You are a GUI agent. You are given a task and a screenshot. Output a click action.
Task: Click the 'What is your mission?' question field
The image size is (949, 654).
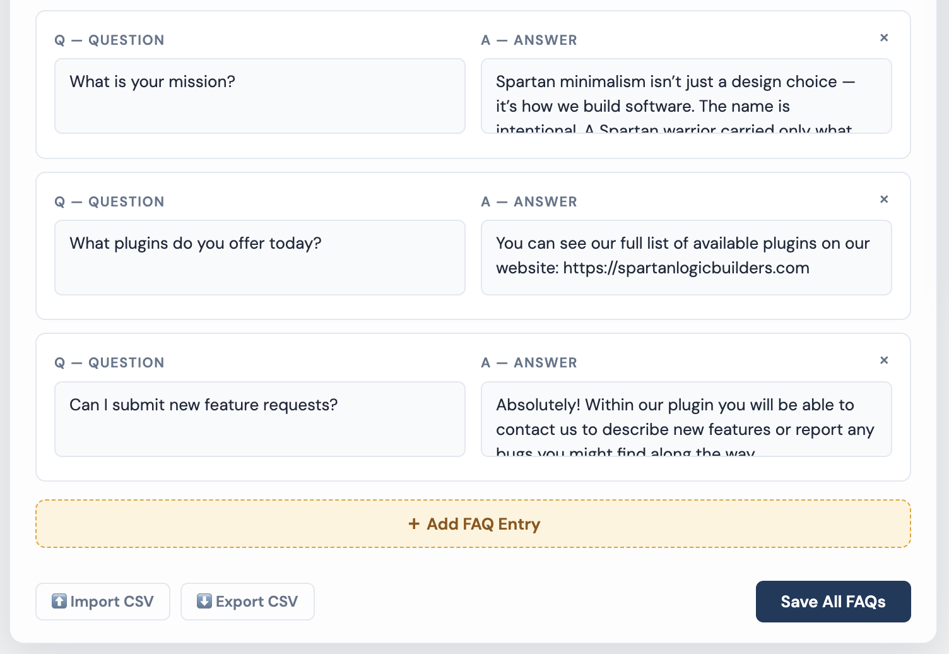(x=260, y=96)
